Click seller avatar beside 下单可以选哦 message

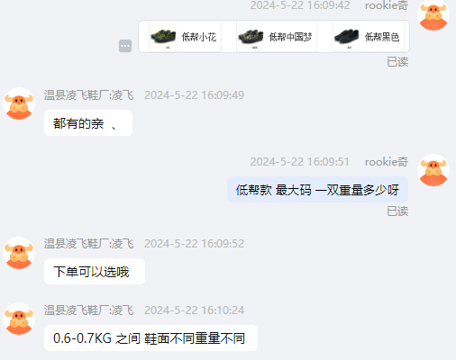tap(19, 253)
